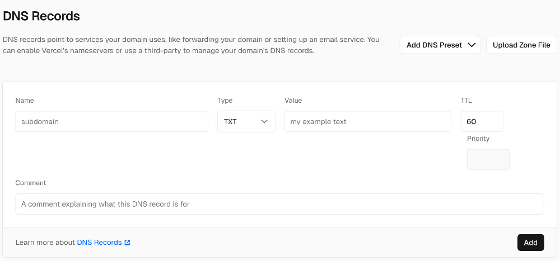
Task: Expand the TXT record Type dropdown
Action: point(246,121)
